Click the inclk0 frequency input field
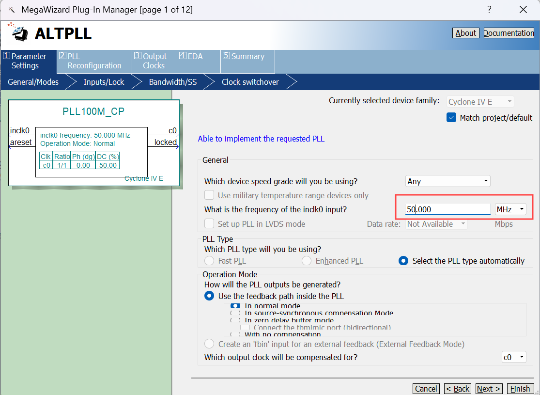The image size is (540, 395). pos(447,209)
